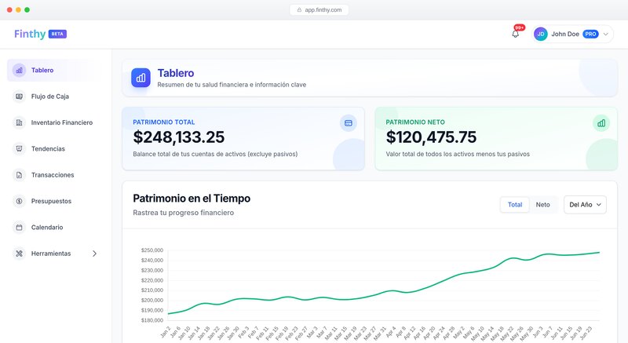Click the Calendario calendar icon
Image resolution: width=628 pixels, height=343 pixels.
tap(19, 228)
